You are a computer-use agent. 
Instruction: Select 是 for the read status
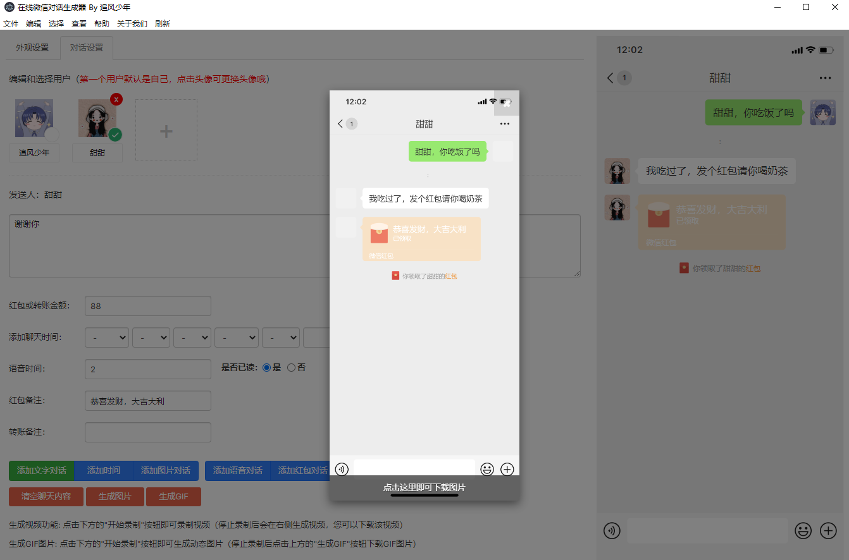(266, 368)
